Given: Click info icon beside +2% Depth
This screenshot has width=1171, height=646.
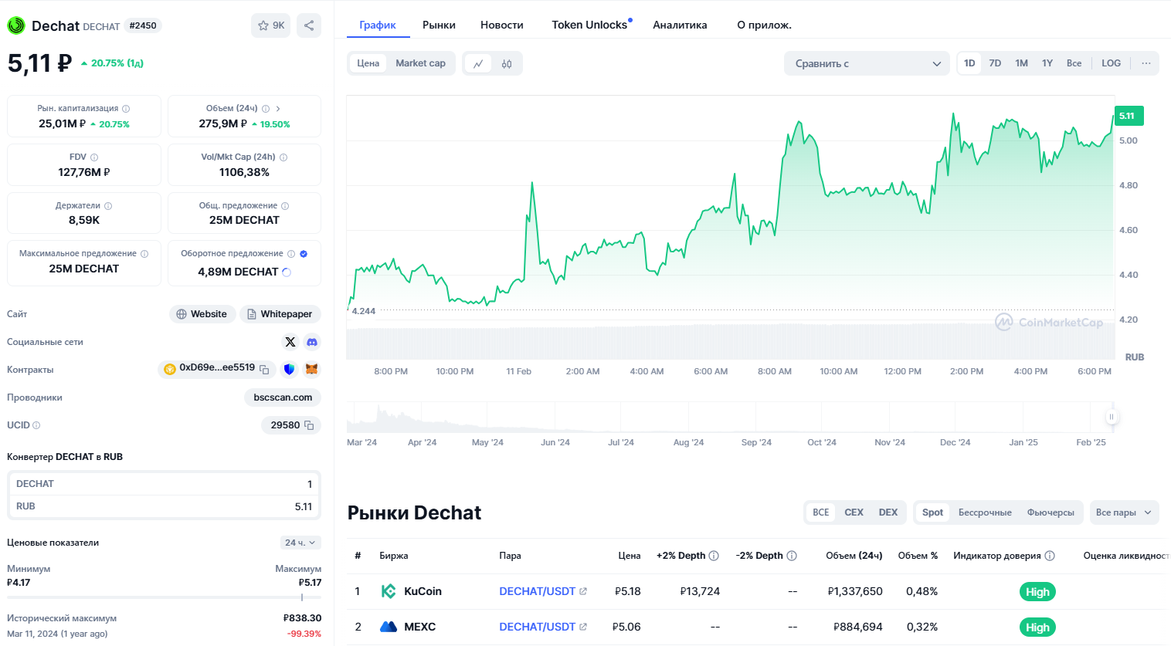Looking at the screenshot, I should (714, 556).
